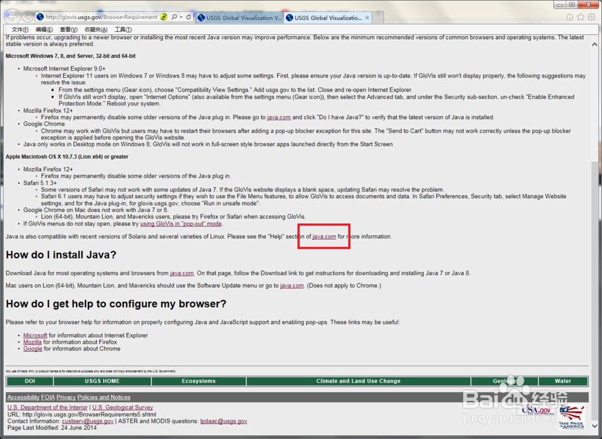Click the 'Safari 5.1.3+' list item
Viewport: 602px width, 439px height.
[x=40, y=183]
